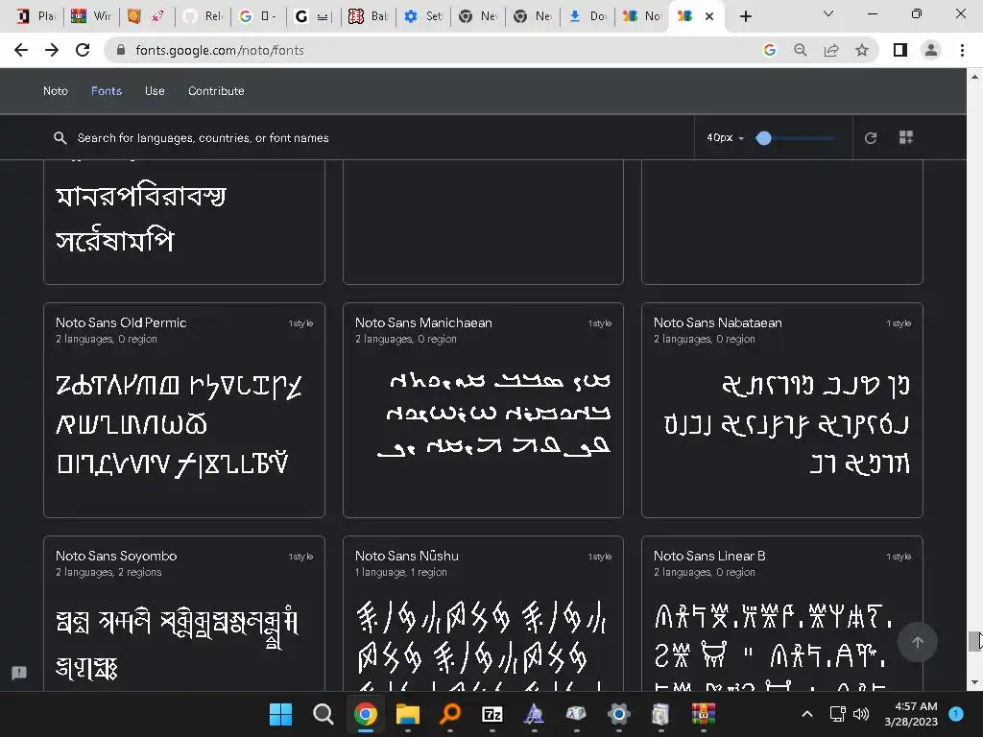Open Chrome's three-dot menu

[962, 50]
